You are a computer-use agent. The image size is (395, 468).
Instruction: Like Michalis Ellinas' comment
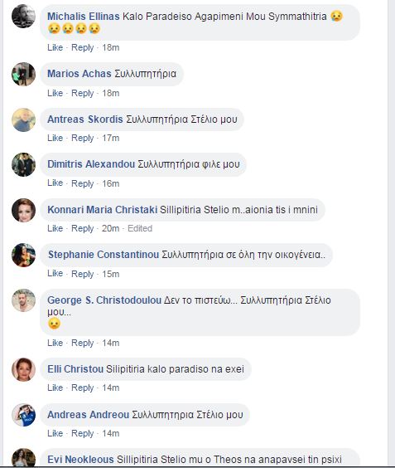point(55,47)
